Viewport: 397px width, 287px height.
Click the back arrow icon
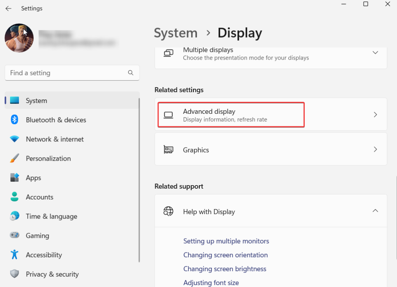pyautogui.click(x=8, y=8)
